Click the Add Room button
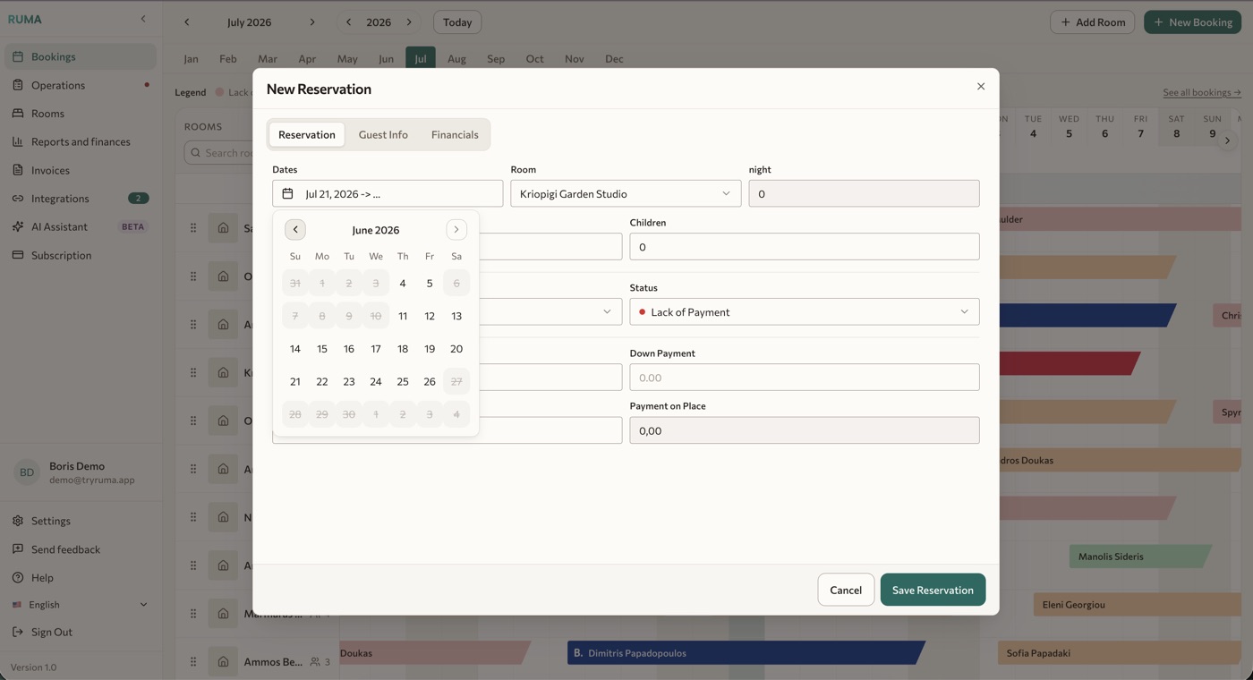Screen dimensions: 1253x680 coord(1093,22)
